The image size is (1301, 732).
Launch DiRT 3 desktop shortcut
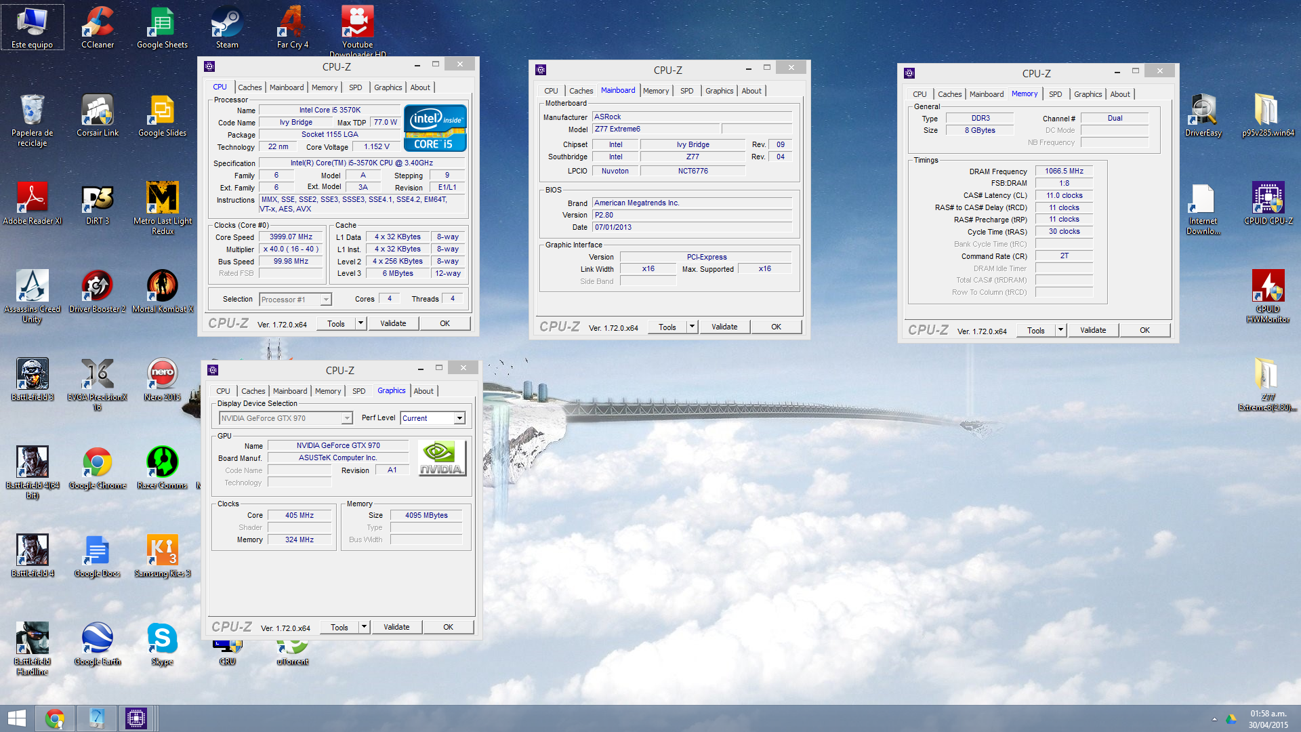point(98,203)
